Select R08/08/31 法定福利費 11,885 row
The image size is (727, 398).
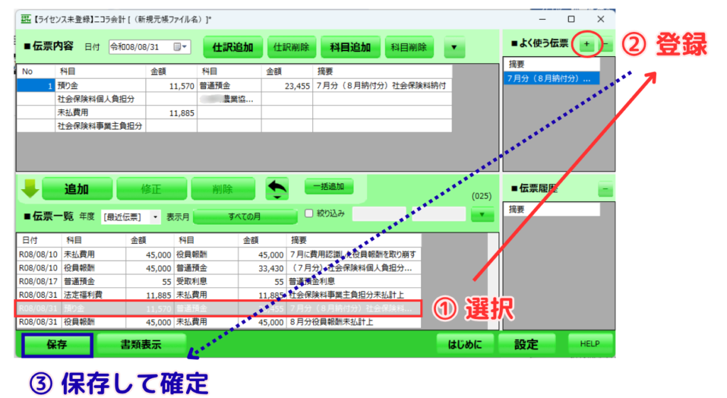pyautogui.click(x=219, y=295)
